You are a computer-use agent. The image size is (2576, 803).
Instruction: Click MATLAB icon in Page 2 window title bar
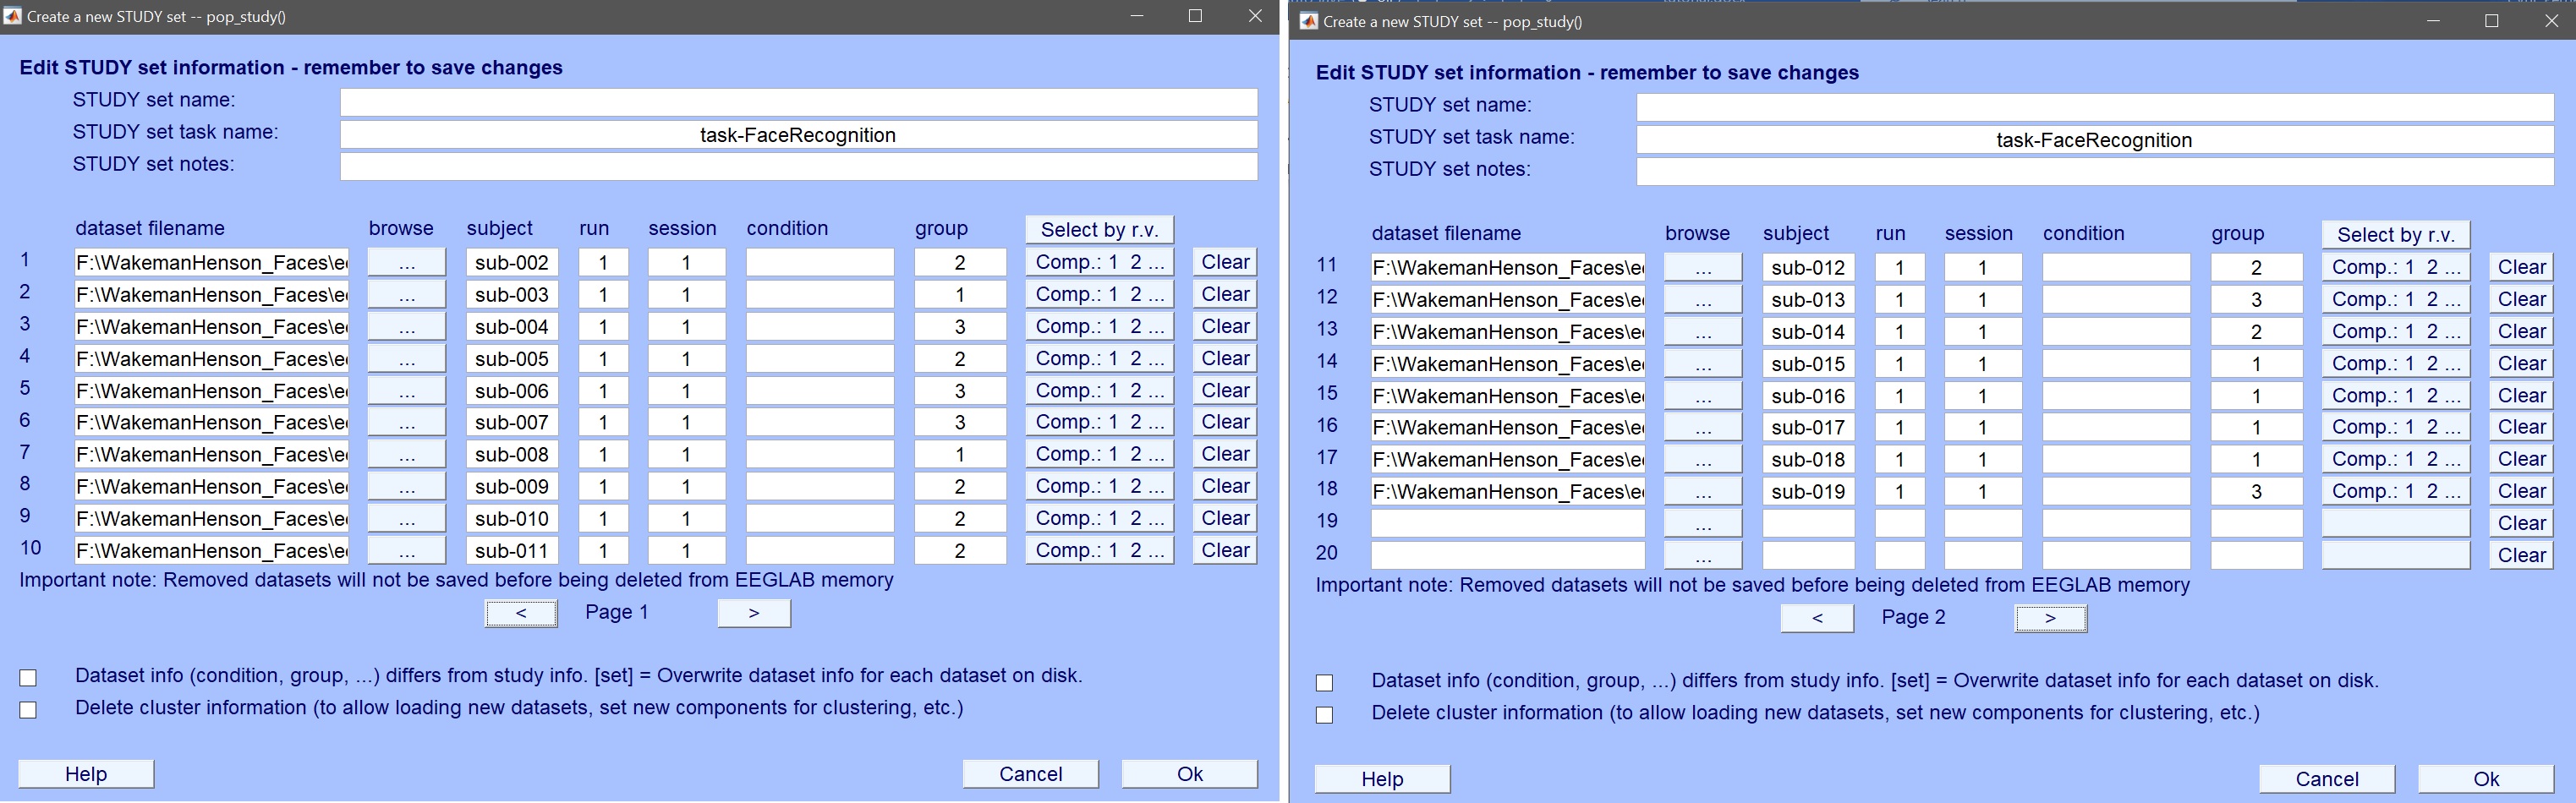pos(1308,21)
